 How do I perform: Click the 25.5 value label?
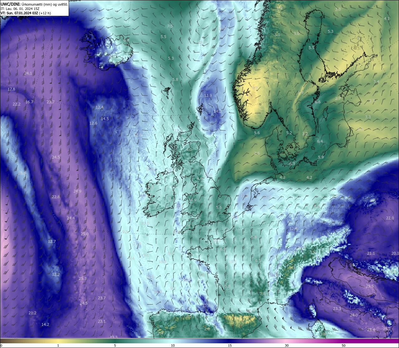click(x=370, y=286)
